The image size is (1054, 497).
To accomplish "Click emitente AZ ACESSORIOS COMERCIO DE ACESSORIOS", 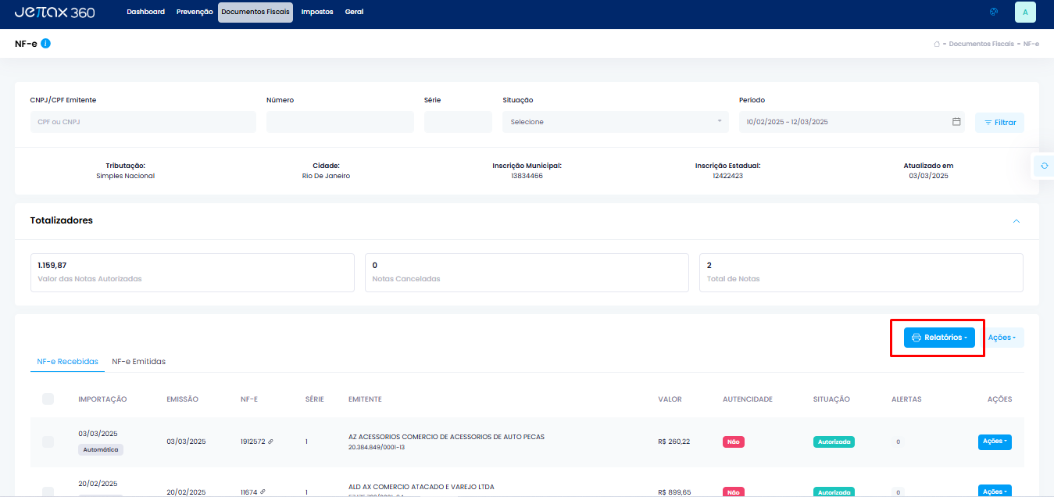I will click(x=446, y=437).
